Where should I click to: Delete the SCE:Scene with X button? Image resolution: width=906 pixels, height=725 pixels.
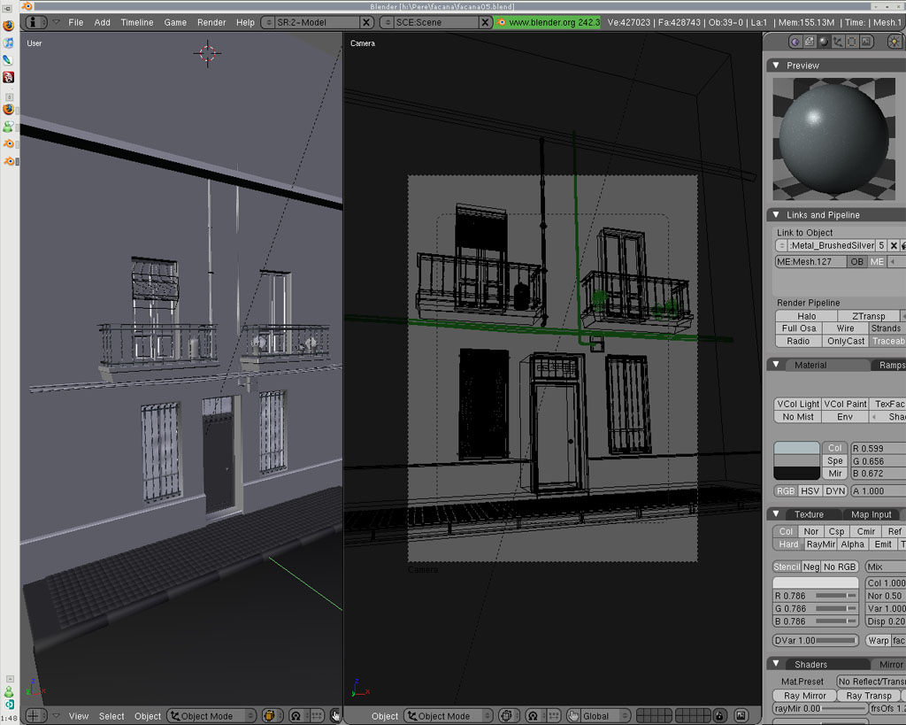486,22
